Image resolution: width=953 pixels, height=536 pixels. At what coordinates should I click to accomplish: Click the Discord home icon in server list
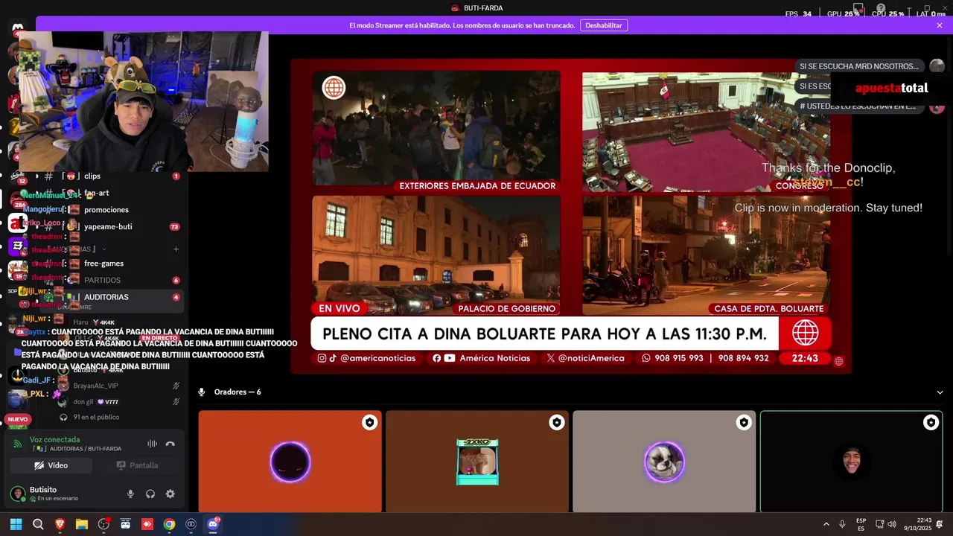click(17, 28)
